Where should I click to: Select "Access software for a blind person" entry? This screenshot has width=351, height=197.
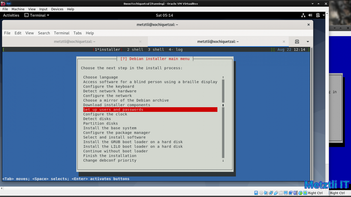(150, 82)
